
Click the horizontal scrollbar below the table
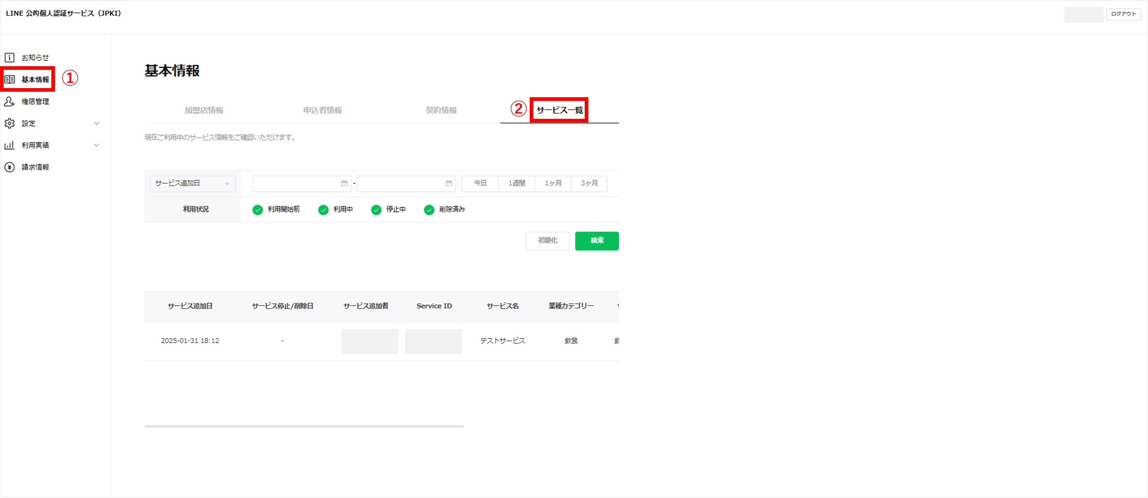tap(304, 426)
